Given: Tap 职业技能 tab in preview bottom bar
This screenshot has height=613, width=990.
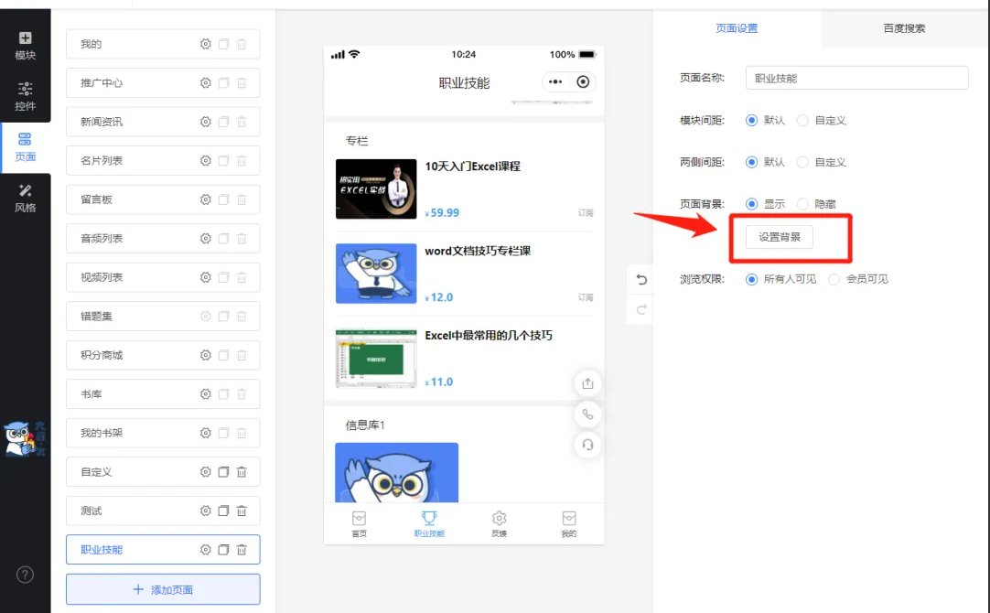Looking at the screenshot, I should point(429,524).
